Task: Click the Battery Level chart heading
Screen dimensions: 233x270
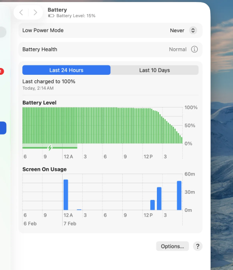Action: click(39, 103)
